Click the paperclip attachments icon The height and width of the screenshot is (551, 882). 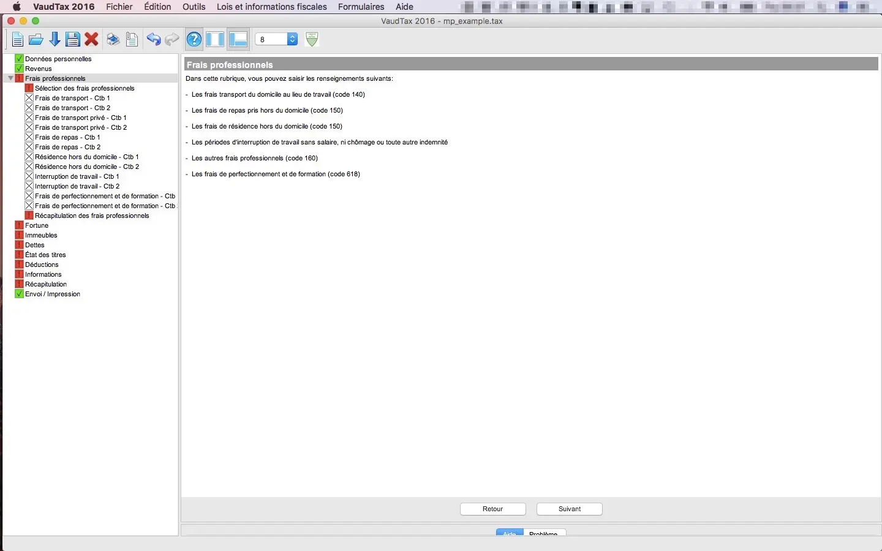click(x=132, y=40)
